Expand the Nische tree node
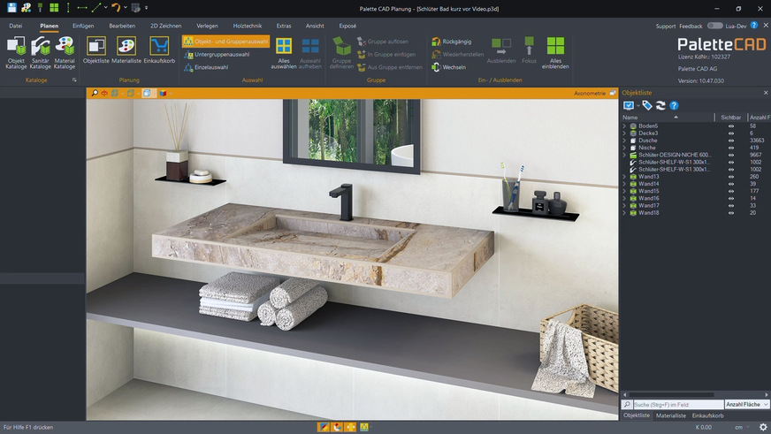Viewport: 771px width, 434px height. click(x=624, y=148)
